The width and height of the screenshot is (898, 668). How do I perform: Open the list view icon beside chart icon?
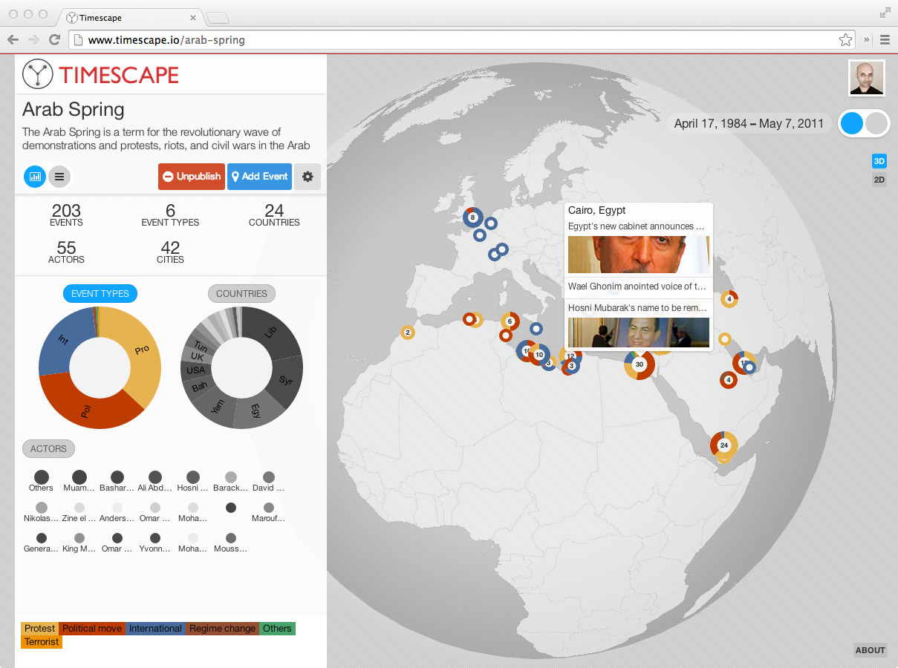pos(59,177)
